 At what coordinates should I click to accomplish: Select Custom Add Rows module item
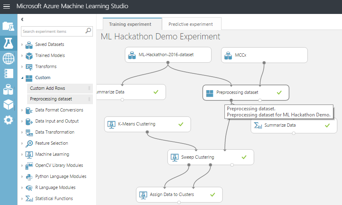coord(60,88)
